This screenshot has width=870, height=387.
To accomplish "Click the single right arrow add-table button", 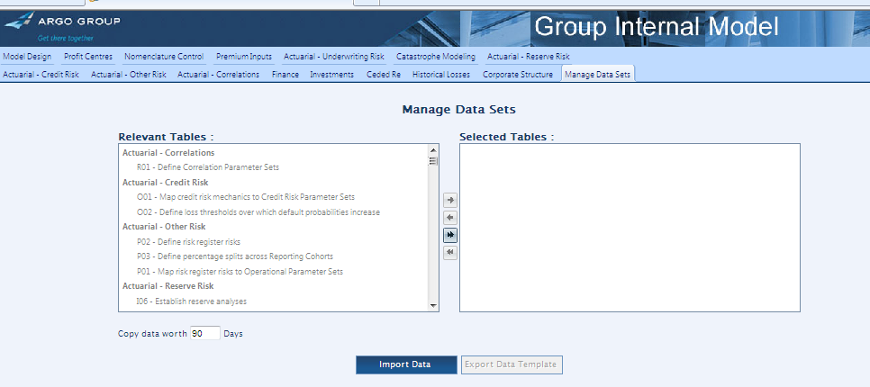I will pos(450,200).
